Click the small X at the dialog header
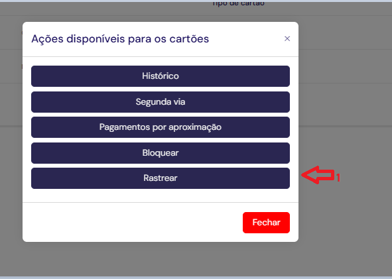Image resolution: width=392 pixels, height=279 pixels. tap(287, 38)
